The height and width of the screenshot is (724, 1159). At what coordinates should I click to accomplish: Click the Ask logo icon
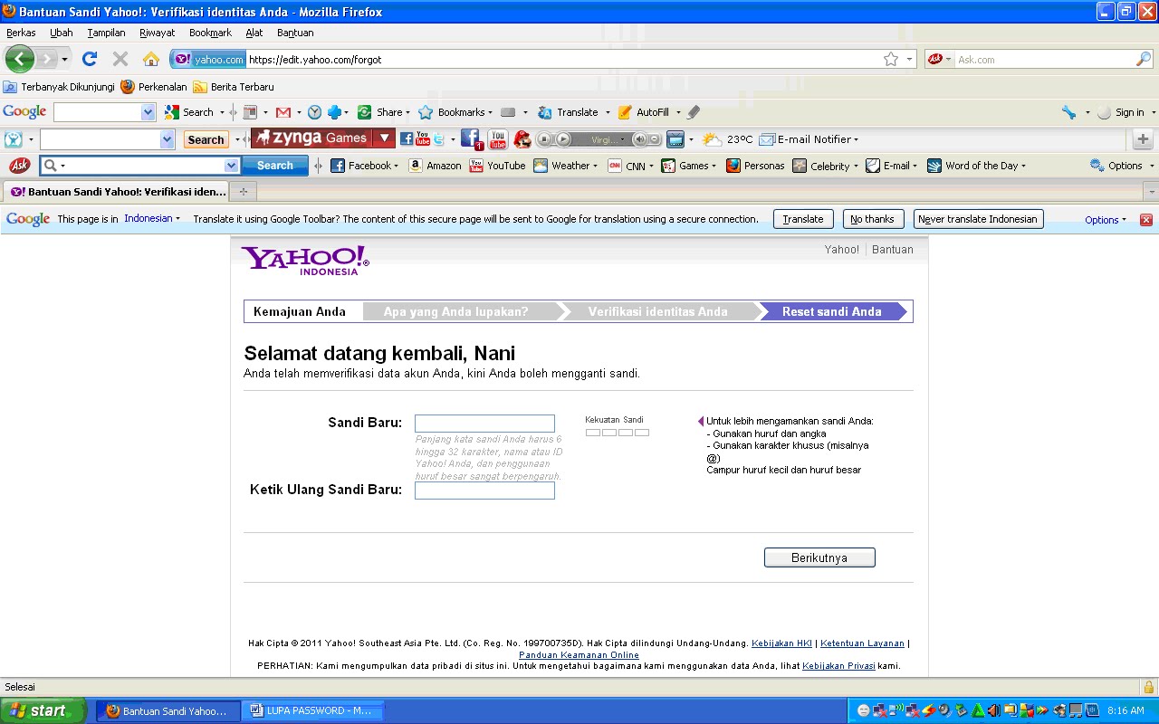tap(19, 166)
